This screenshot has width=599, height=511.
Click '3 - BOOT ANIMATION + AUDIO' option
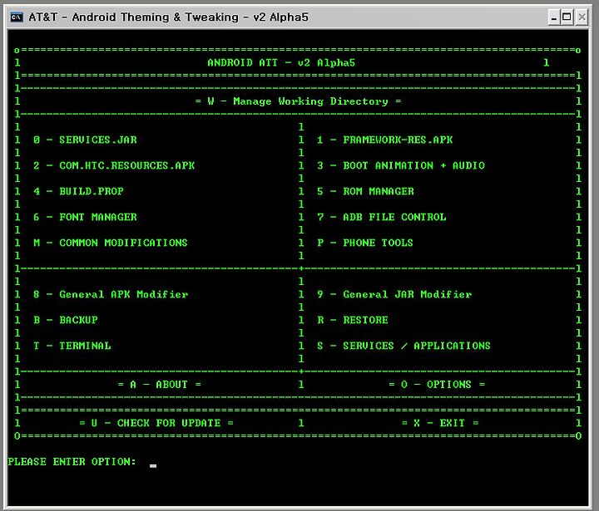pos(401,165)
